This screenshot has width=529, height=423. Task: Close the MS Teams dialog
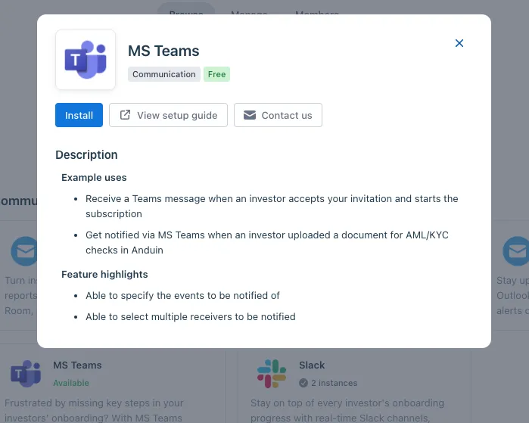[x=459, y=43]
